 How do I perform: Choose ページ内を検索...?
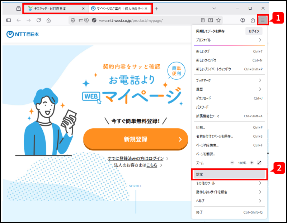pos(229,145)
